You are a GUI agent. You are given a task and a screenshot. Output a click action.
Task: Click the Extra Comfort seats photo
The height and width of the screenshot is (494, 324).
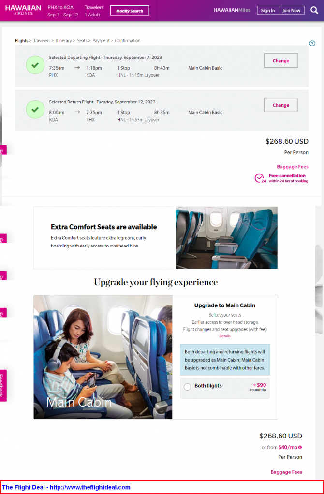(226, 238)
